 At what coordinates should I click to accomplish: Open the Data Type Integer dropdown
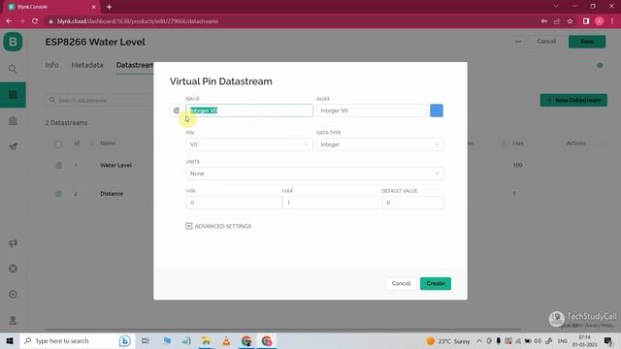coord(379,144)
